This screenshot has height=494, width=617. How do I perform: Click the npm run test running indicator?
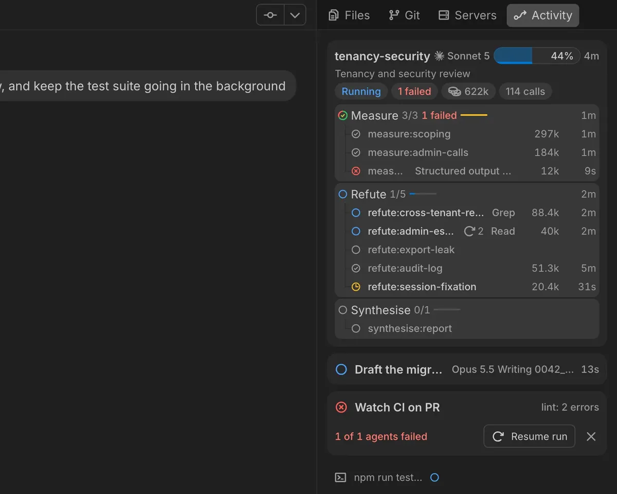[434, 478]
